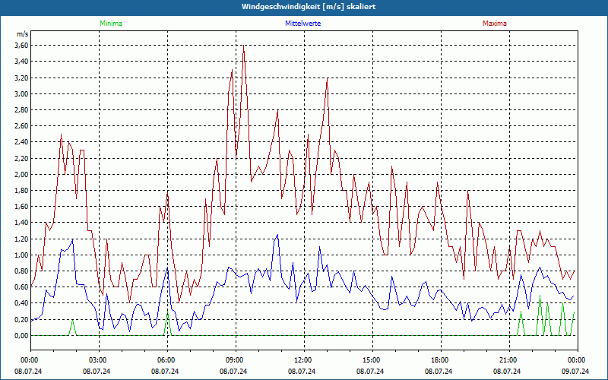The width and height of the screenshot is (608, 380).
Task: Select the 3,60 y-axis value
Action: tap(21, 46)
